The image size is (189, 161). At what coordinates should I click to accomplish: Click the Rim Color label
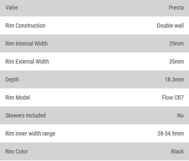[16, 152]
